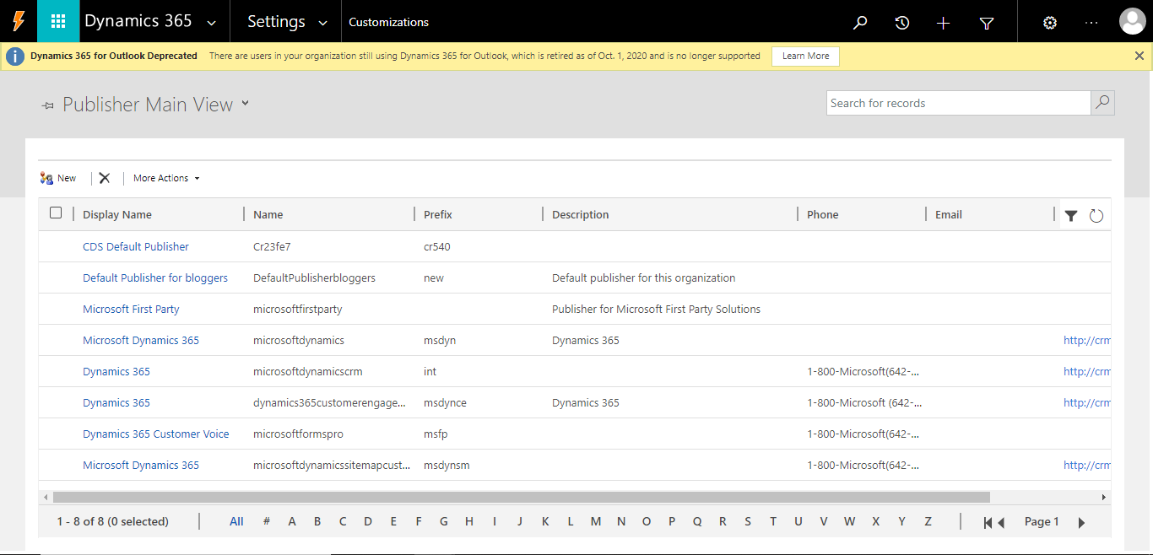Click the cr540 prefix cell
The height and width of the screenshot is (555, 1153).
click(x=437, y=246)
